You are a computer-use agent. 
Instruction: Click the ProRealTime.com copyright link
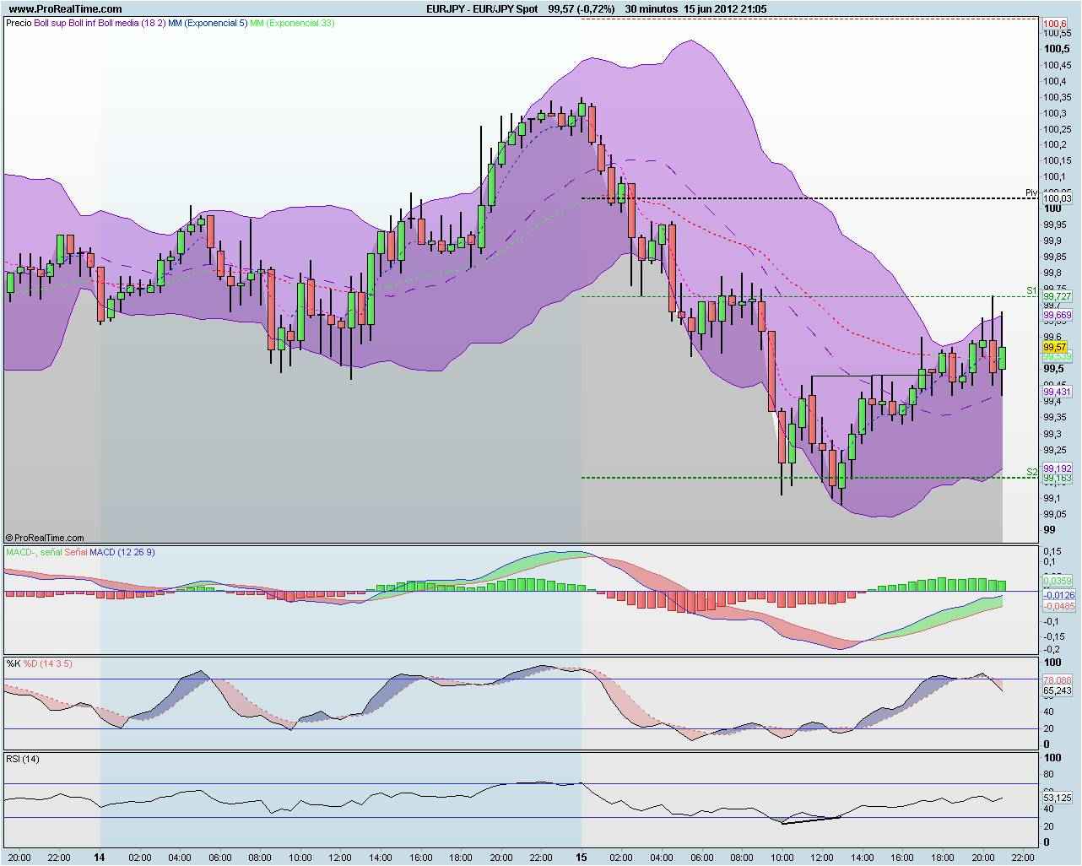pos(46,536)
